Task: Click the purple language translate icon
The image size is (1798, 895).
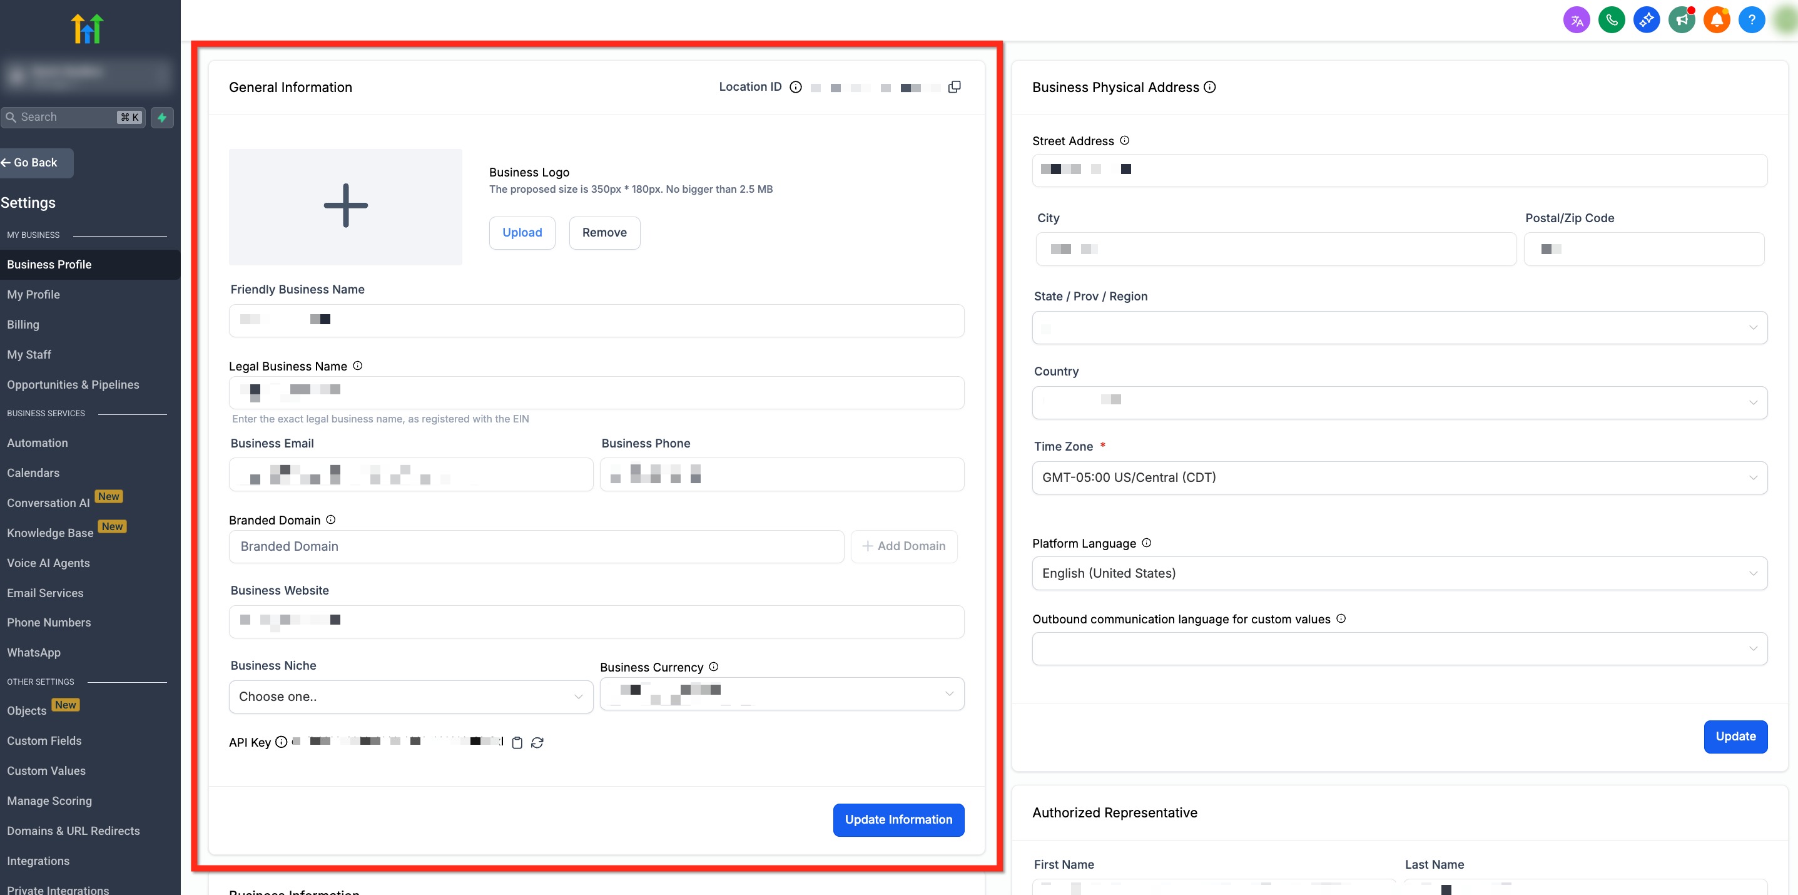Action: click(x=1576, y=19)
